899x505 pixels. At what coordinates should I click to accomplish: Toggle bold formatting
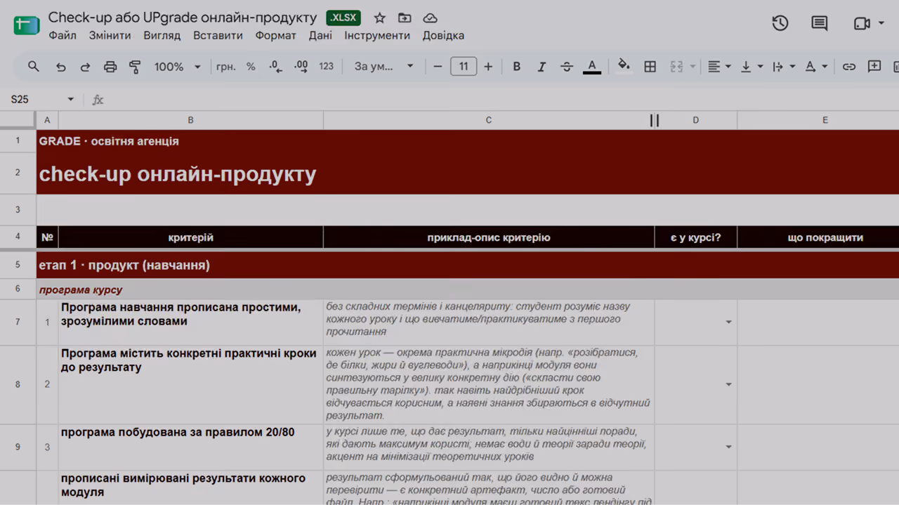[x=517, y=67]
